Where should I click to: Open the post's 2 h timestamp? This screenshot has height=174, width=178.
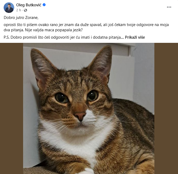click(x=19, y=10)
